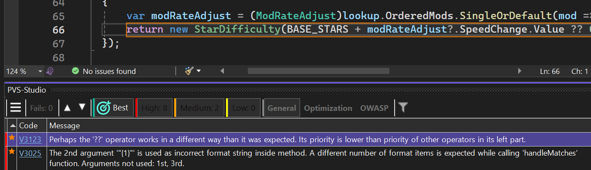Toggle High: 8 severity filter
The image size is (591, 170).
click(x=154, y=108)
